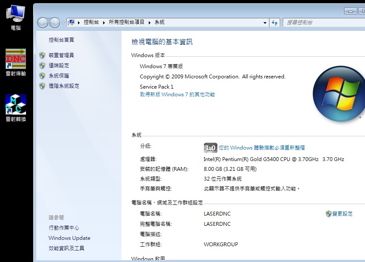
Task: Click the shield icon beside 變更設定
Action: (328, 214)
